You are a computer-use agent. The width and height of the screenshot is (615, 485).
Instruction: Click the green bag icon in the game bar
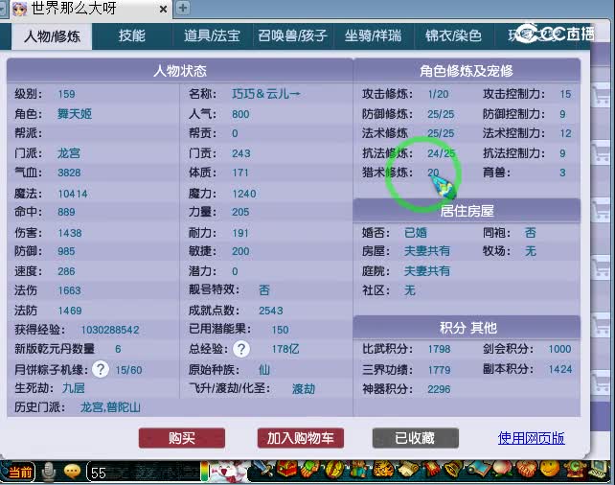pos(310,469)
